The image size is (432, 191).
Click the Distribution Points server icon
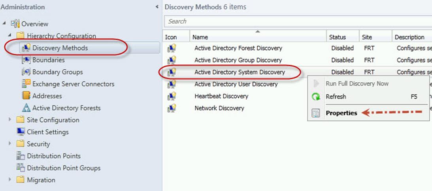pyautogui.click(x=21, y=156)
